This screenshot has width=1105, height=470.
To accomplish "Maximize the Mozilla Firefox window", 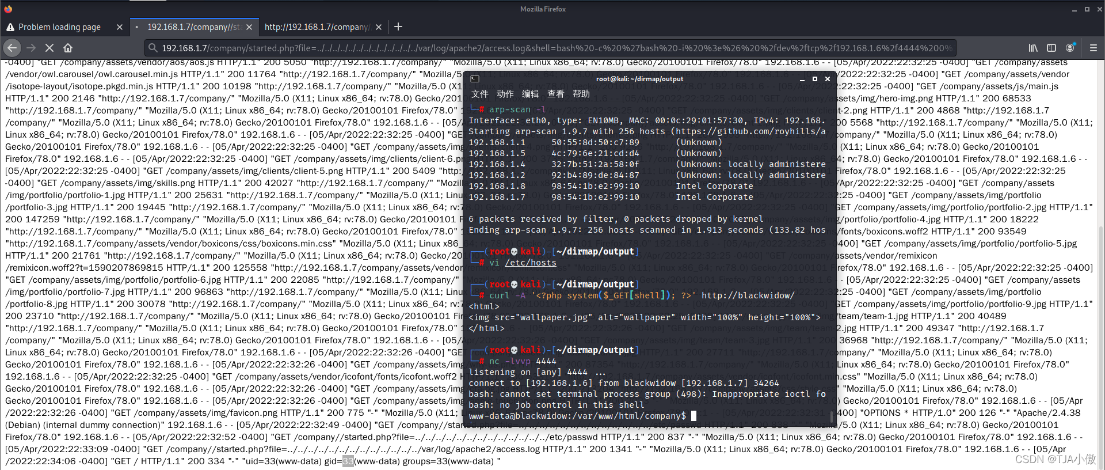I will click(1087, 9).
